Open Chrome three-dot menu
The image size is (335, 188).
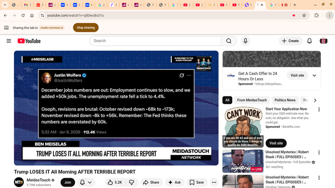coord(330,16)
